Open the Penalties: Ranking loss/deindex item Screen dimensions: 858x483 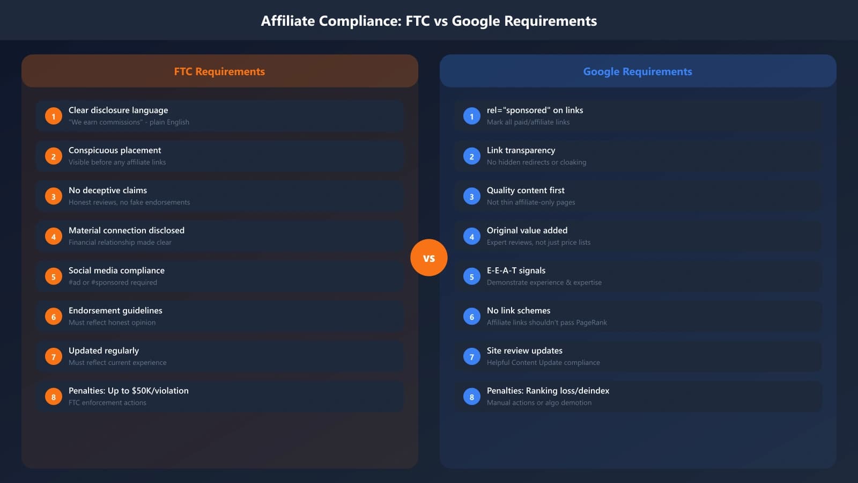tap(638, 396)
